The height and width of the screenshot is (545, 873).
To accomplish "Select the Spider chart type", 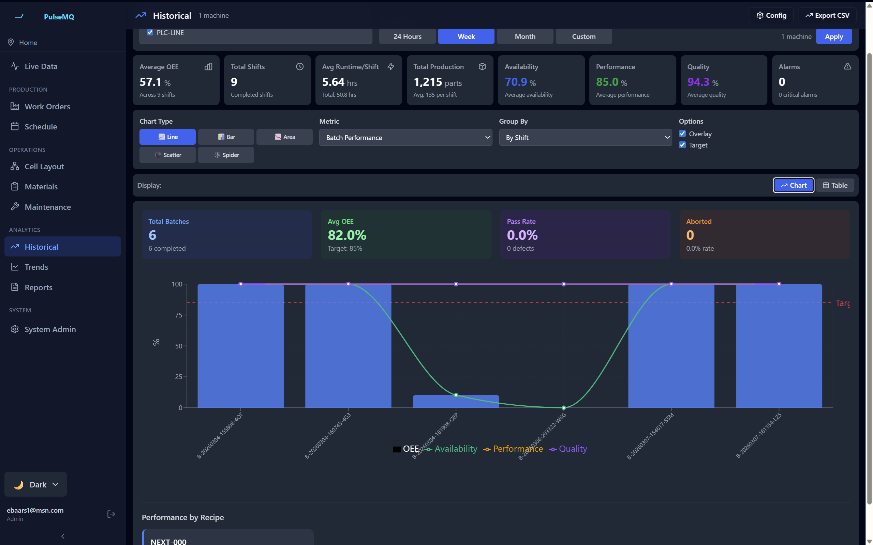I will [226, 155].
